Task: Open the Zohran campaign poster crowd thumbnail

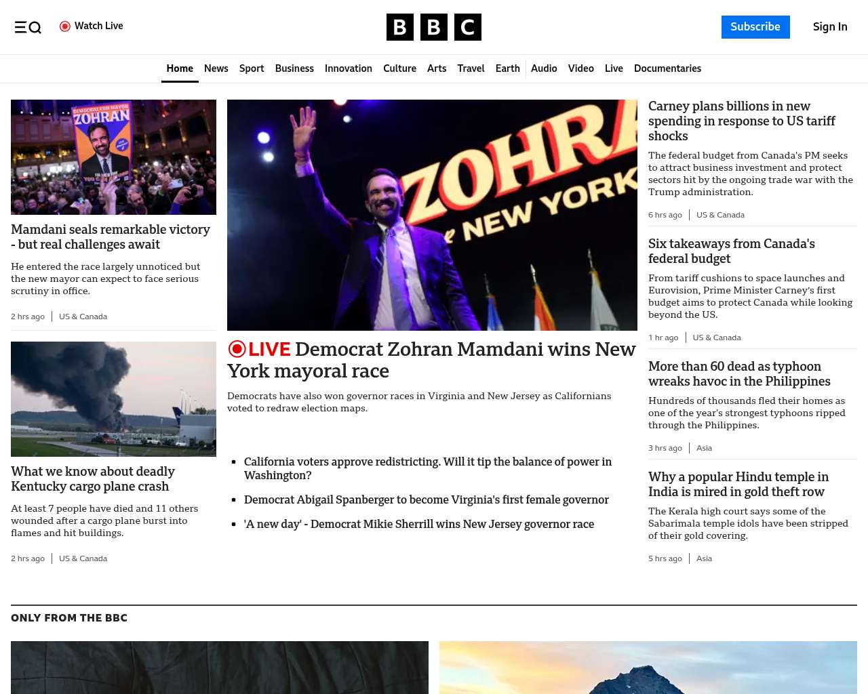Action: point(113,157)
